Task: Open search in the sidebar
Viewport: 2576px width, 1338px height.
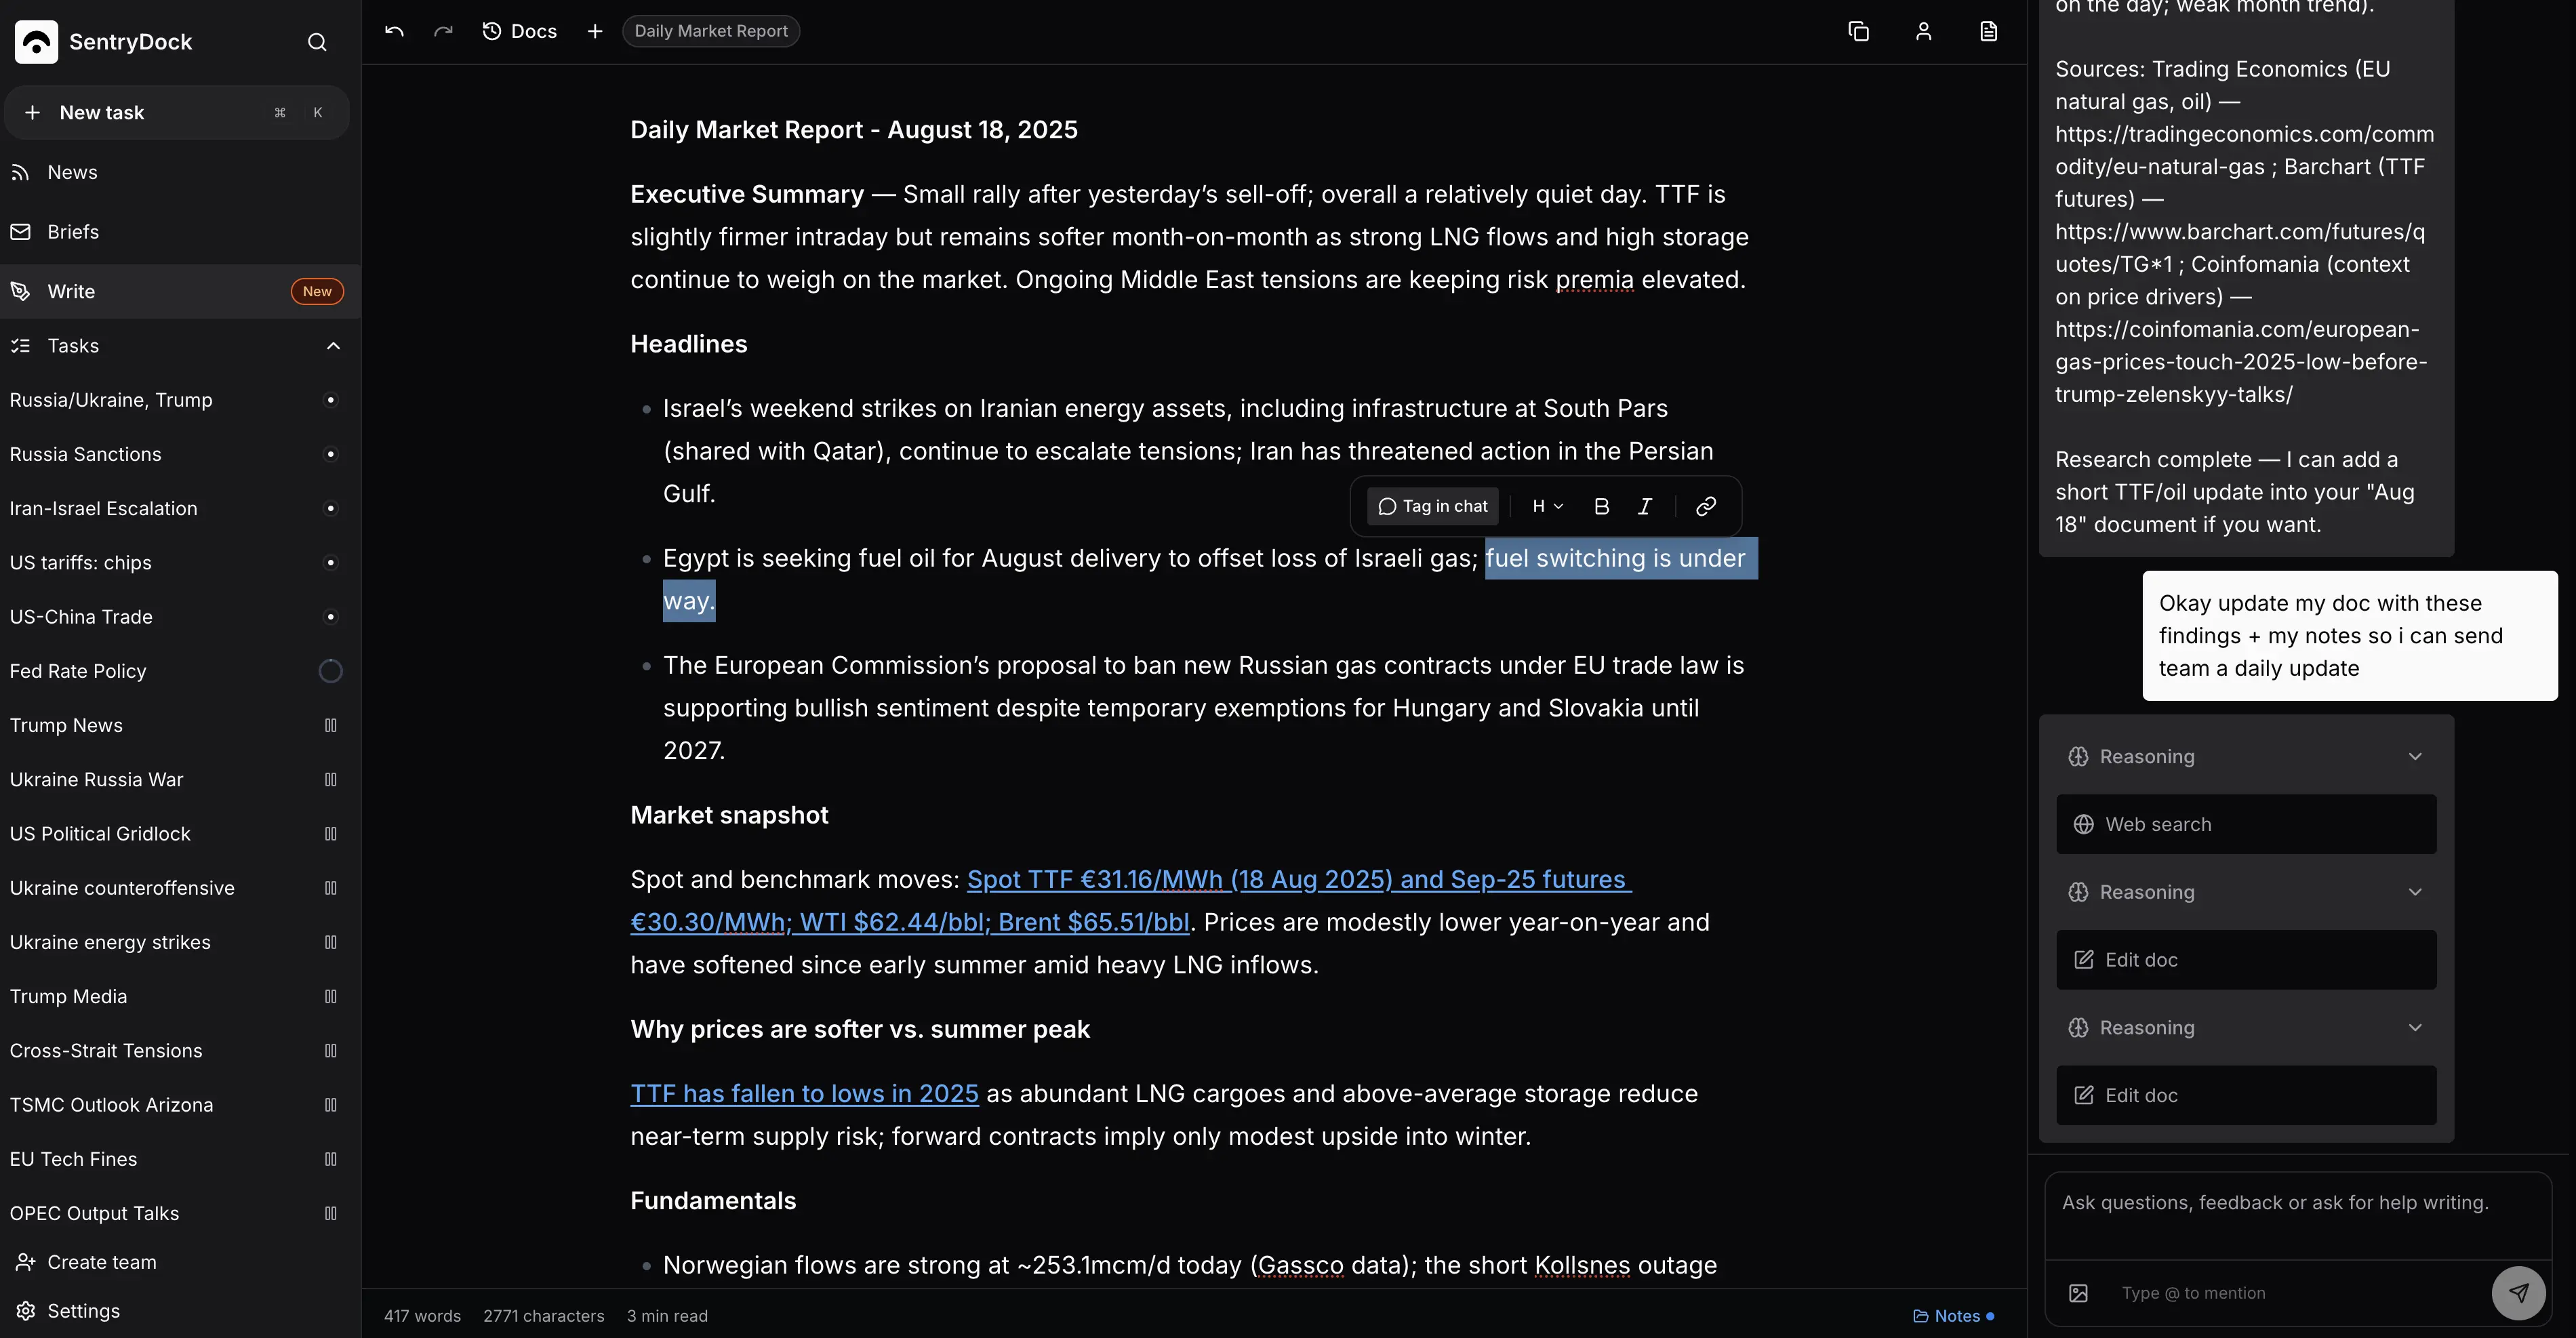Action: tap(316, 42)
